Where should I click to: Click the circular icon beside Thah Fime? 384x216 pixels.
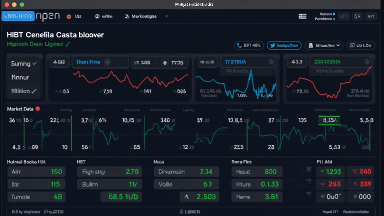coord(108,62)
